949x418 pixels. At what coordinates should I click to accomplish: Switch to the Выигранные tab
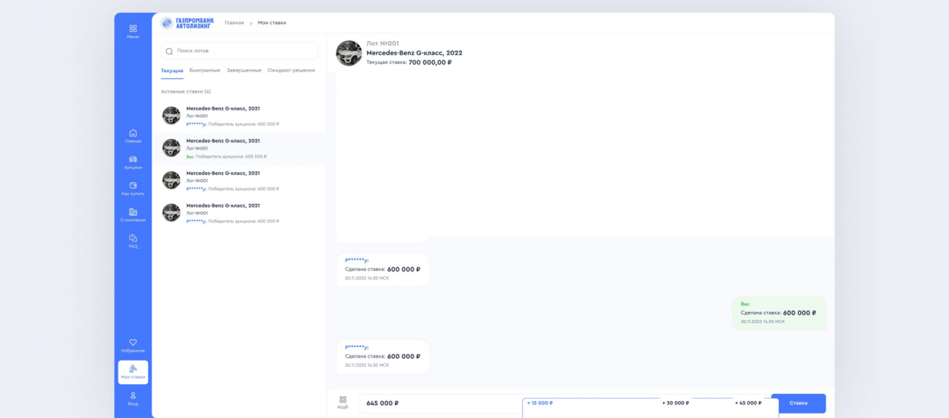click(x=205, y=70)
